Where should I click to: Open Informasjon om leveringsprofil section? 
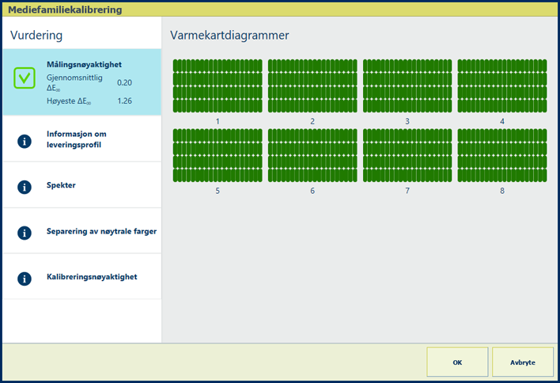click(82, 139)
